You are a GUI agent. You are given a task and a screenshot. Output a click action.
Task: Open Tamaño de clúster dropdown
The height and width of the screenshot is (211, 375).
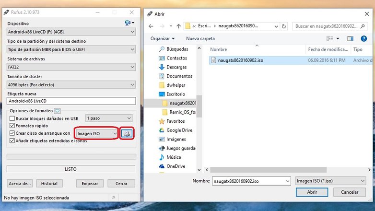[x=71, y=85]
